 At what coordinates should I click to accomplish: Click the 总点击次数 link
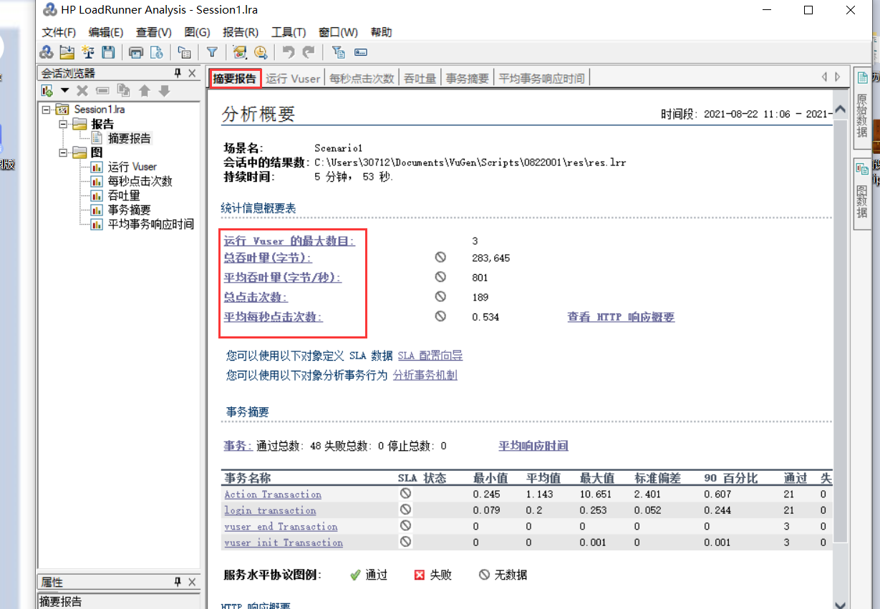tap(256, 297)
